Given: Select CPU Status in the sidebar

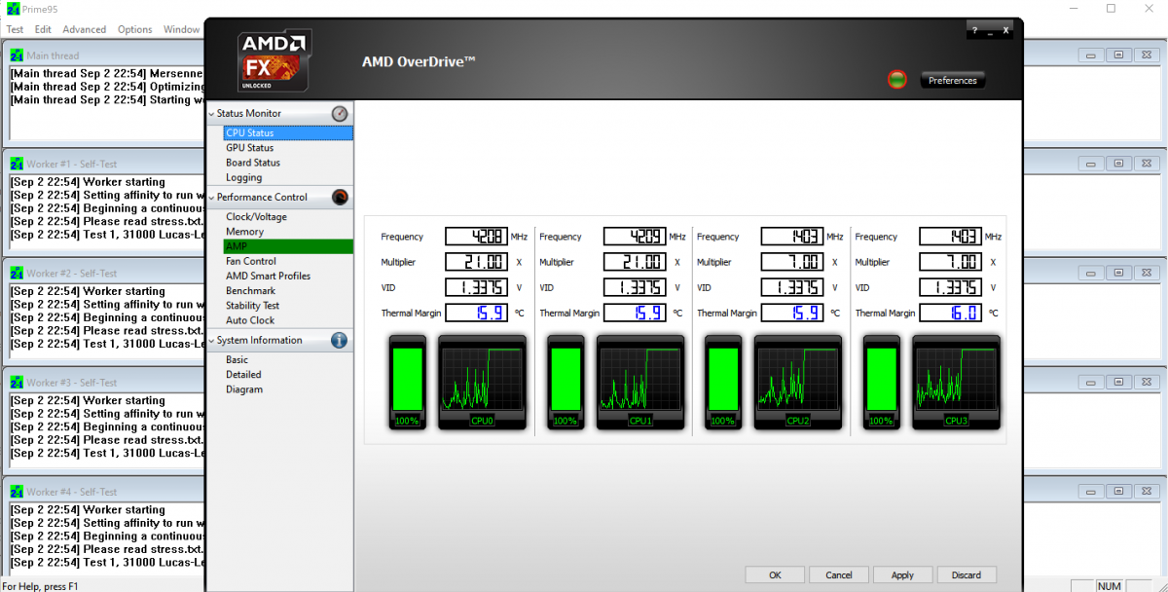Looking at the screenshot, I should pyautogui.click(x=288, y=133).
